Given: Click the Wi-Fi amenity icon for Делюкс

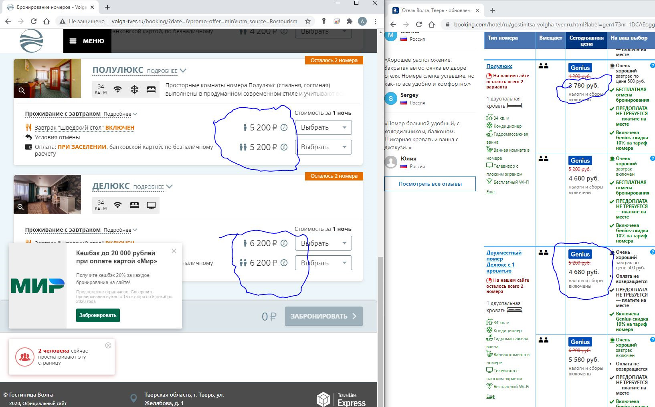Looking at the screenshot, I should (x=117, y=205).
